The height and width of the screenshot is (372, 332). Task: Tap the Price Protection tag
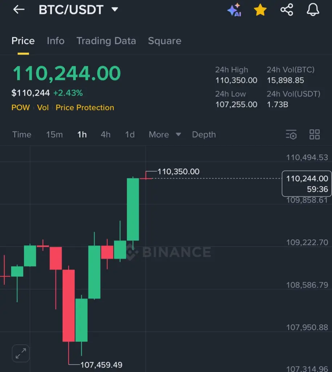tap(85, 108)
